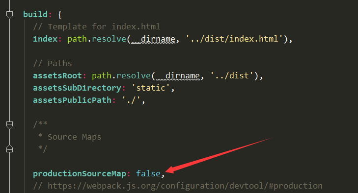
Task: Collapse the Source Maps comment fold start
Action: coord(9,124)
